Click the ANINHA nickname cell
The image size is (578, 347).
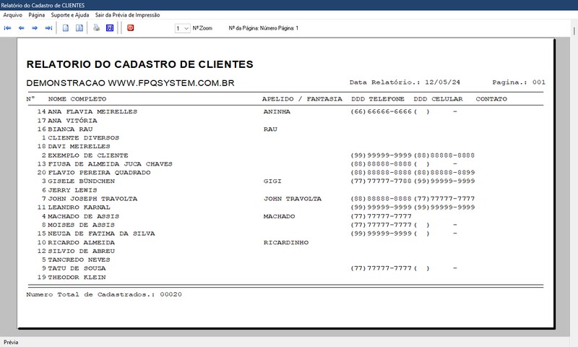[277, 111]
